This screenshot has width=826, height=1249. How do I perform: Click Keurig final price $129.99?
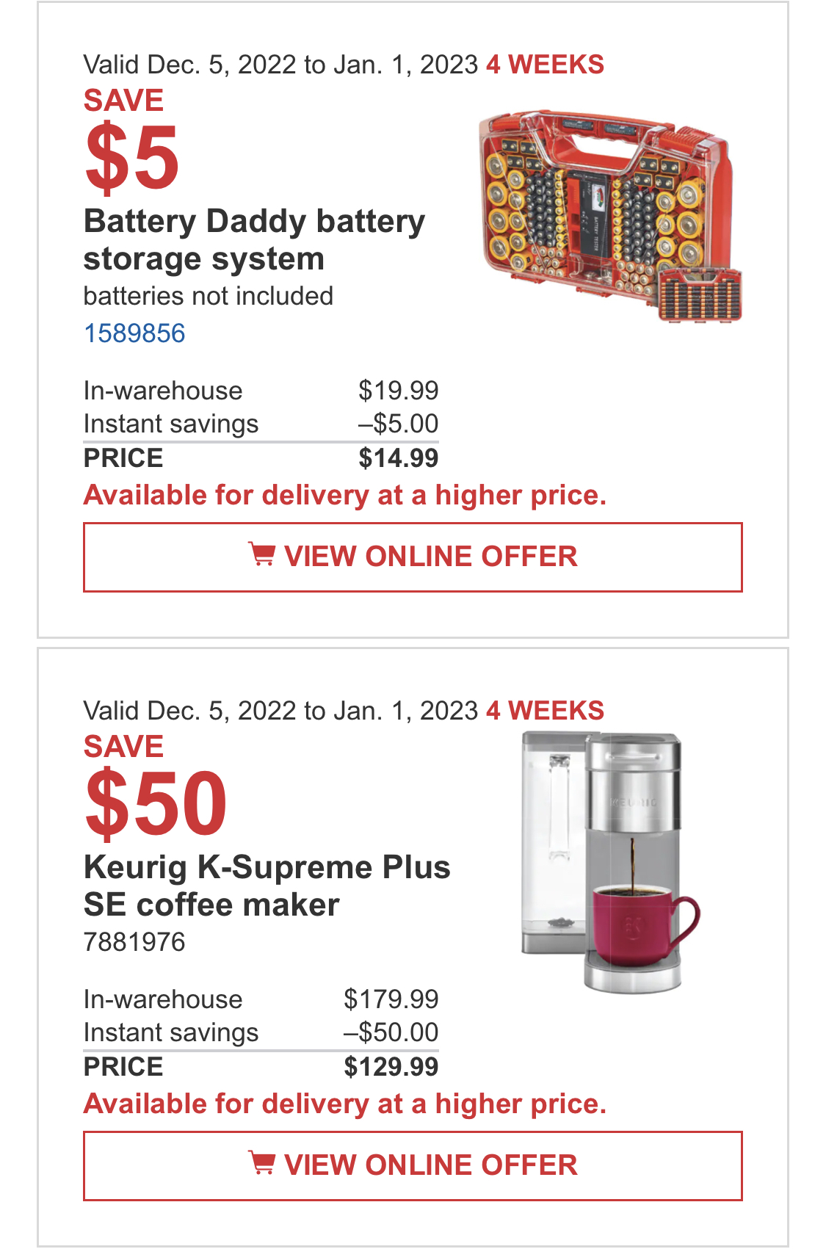point(391,1067)
